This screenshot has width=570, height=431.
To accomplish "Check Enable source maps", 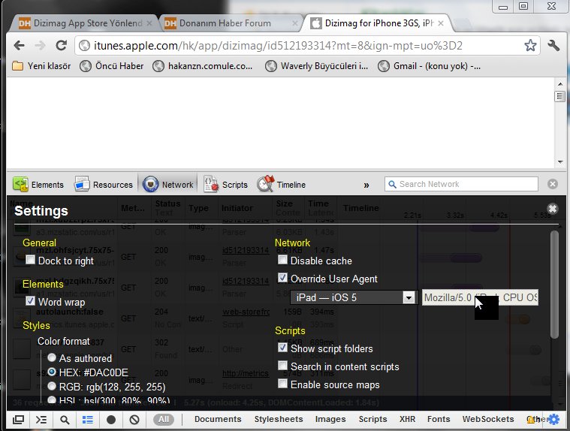I will coord(282,384).
